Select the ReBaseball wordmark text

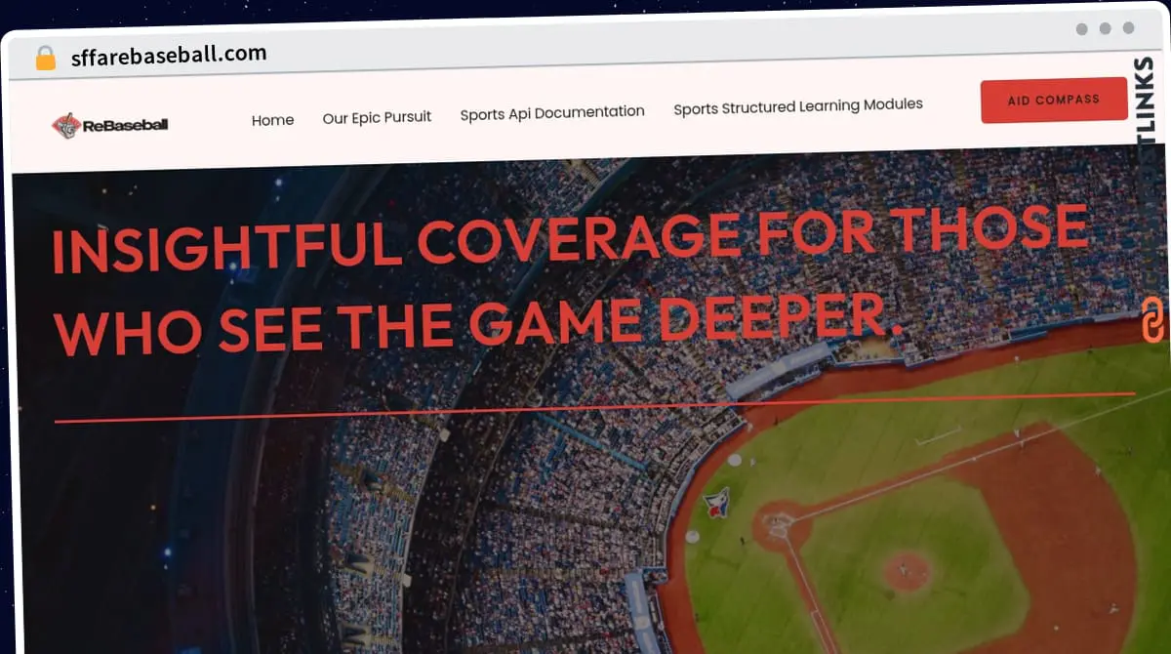(x=125, y=125)
